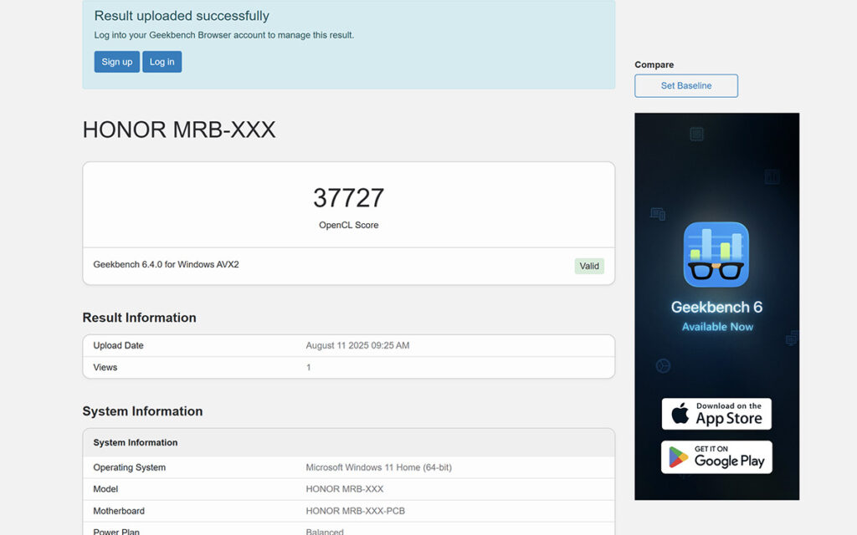Click the Set Baseline button
857x535 pixels.
tap(686, 86)
